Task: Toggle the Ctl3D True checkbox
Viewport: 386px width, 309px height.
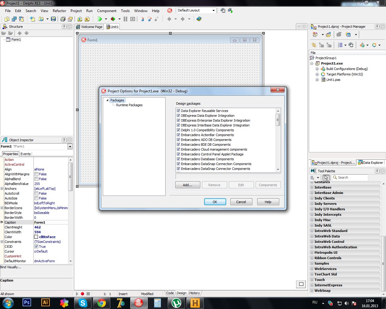Action: [36, 247]
